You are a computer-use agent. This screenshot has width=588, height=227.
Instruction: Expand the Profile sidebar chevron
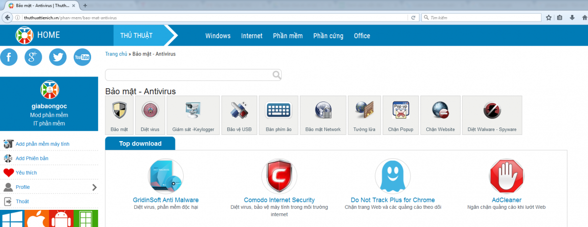[95, 187]
